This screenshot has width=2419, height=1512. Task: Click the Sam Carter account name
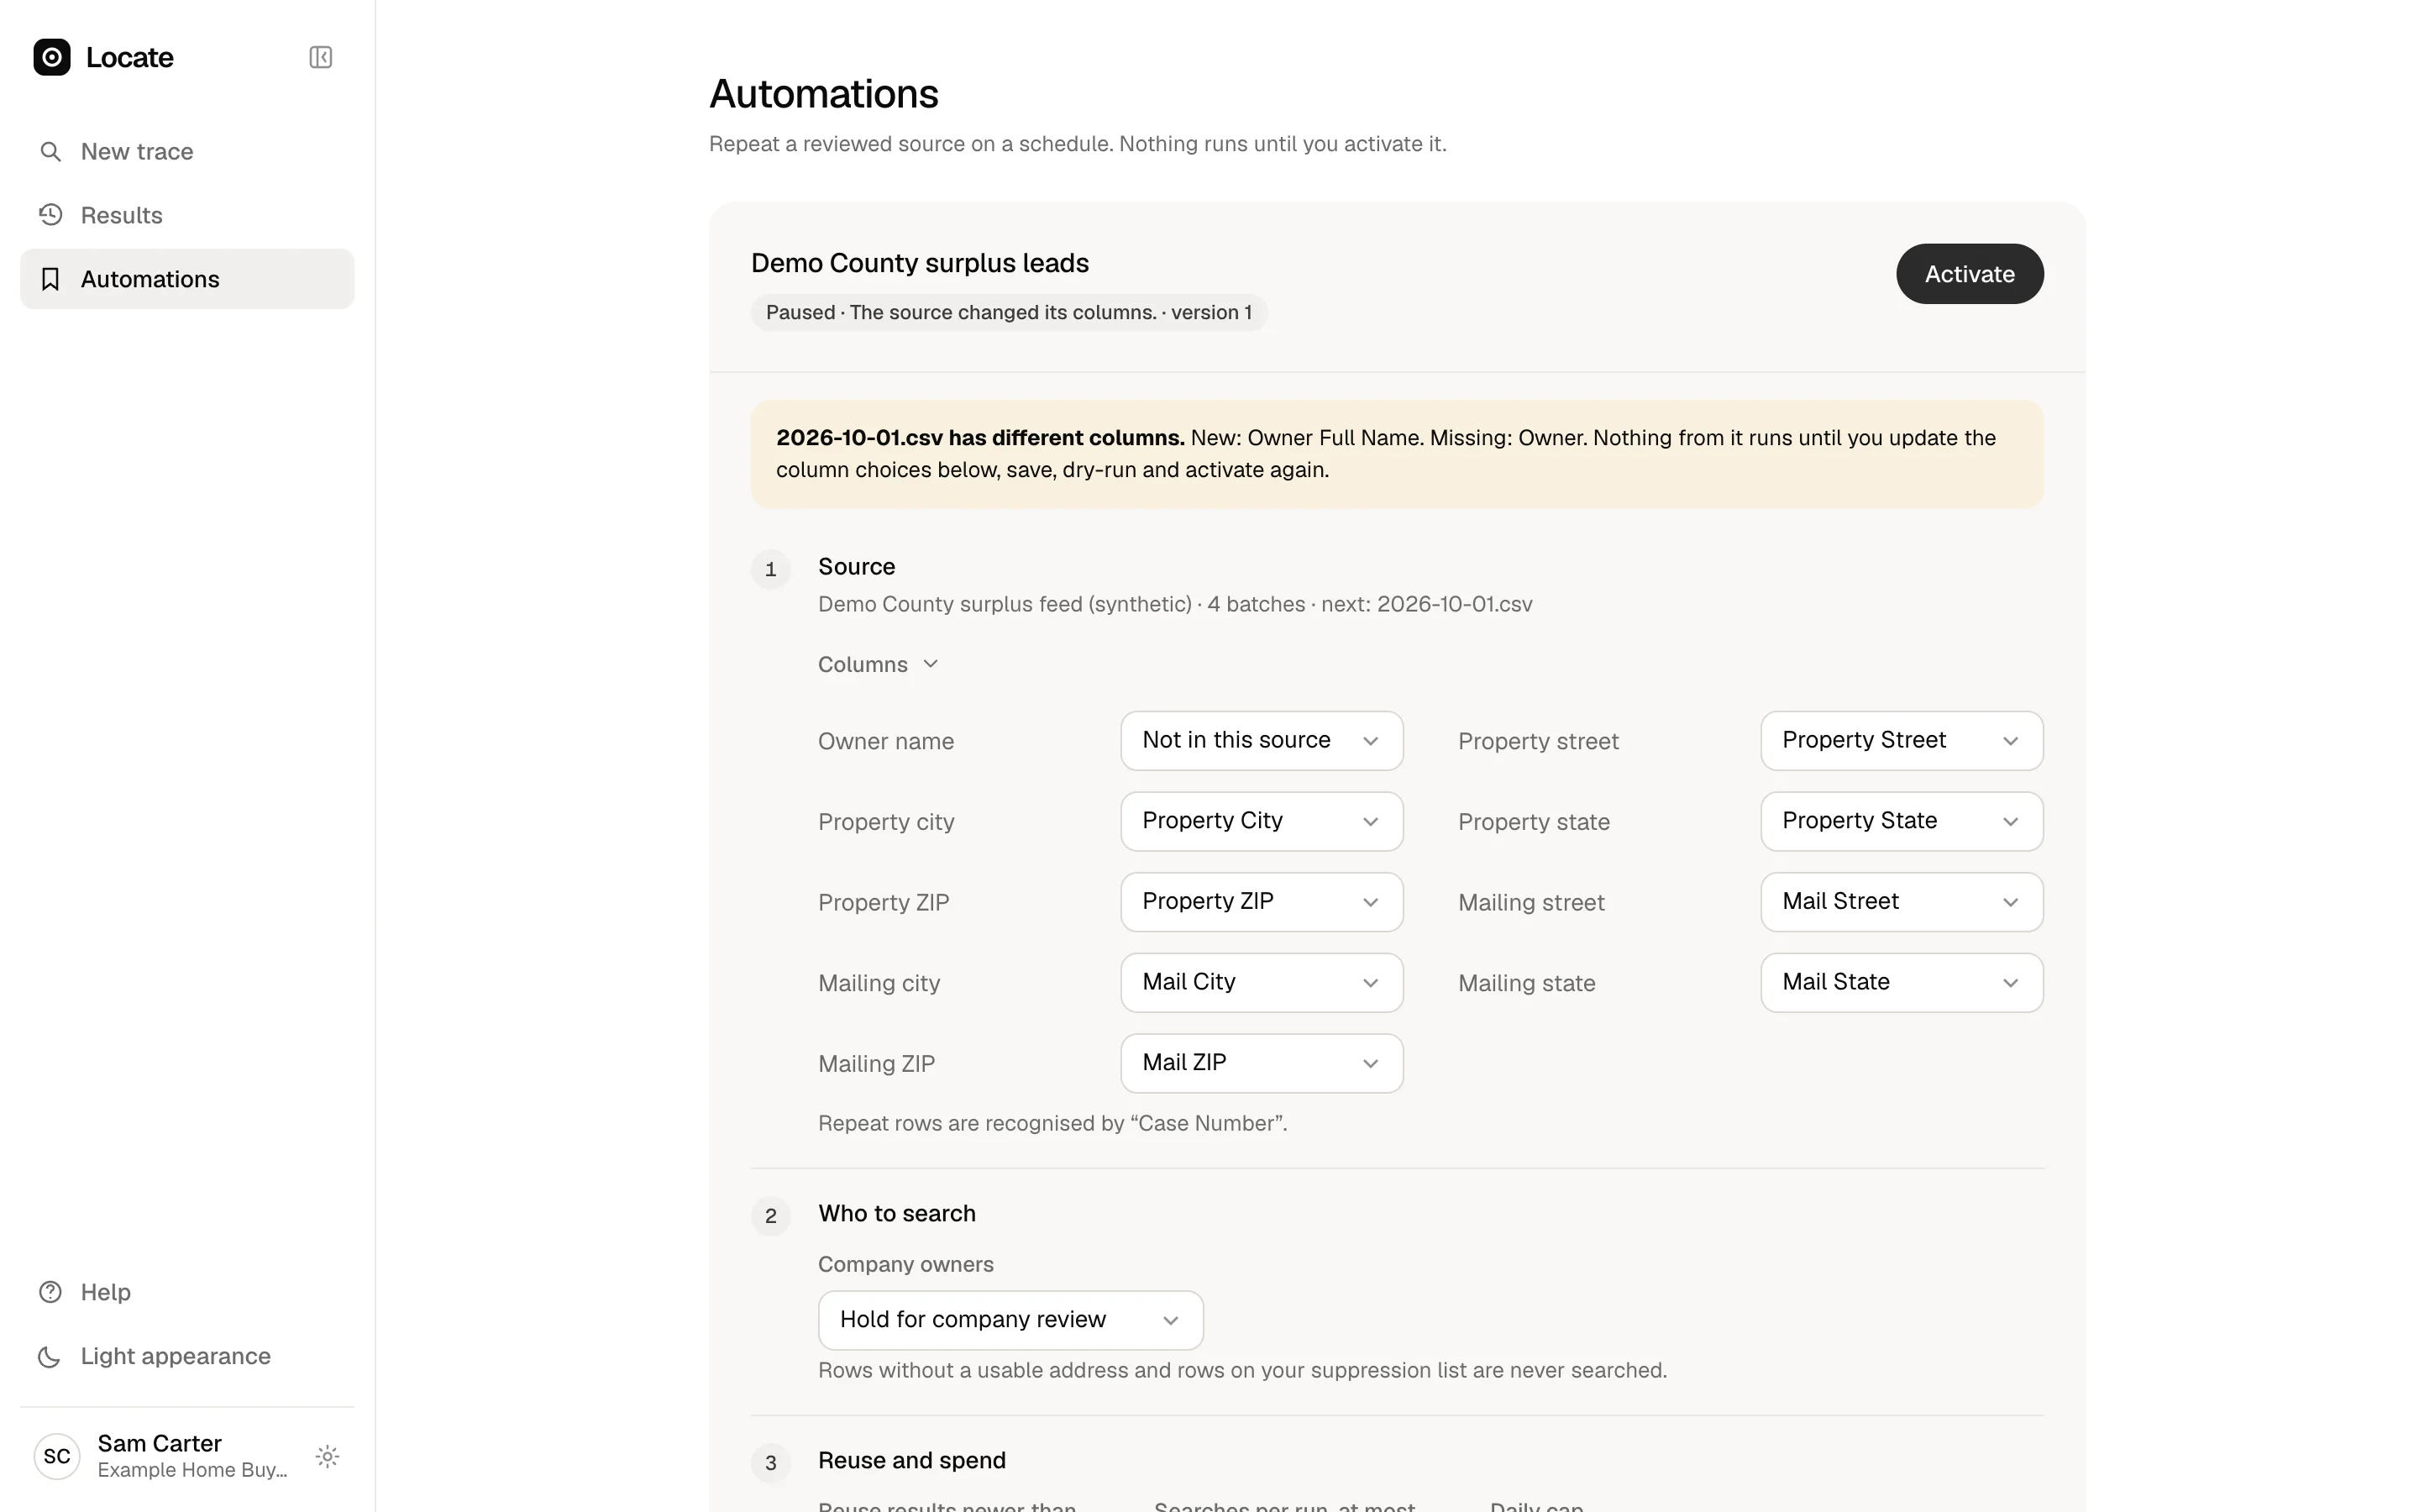(160, 1443)
